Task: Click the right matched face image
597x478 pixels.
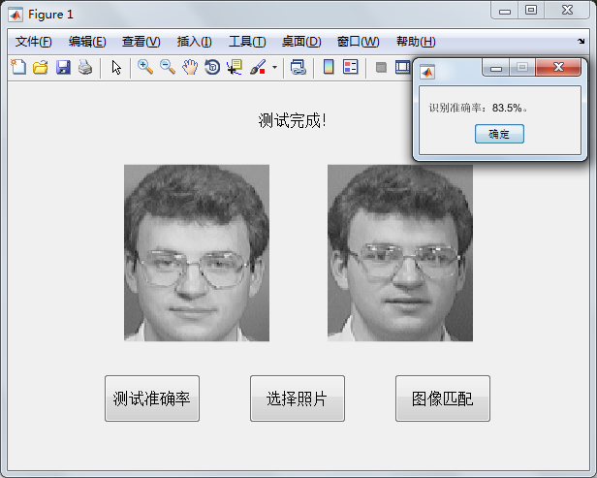Action: tap(400, 253)
